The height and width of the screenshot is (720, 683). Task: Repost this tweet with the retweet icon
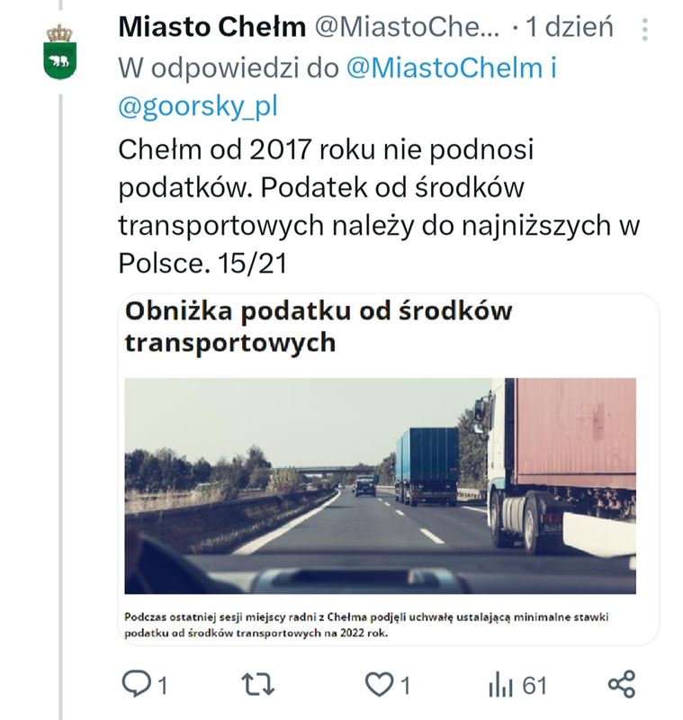(261, 686)
